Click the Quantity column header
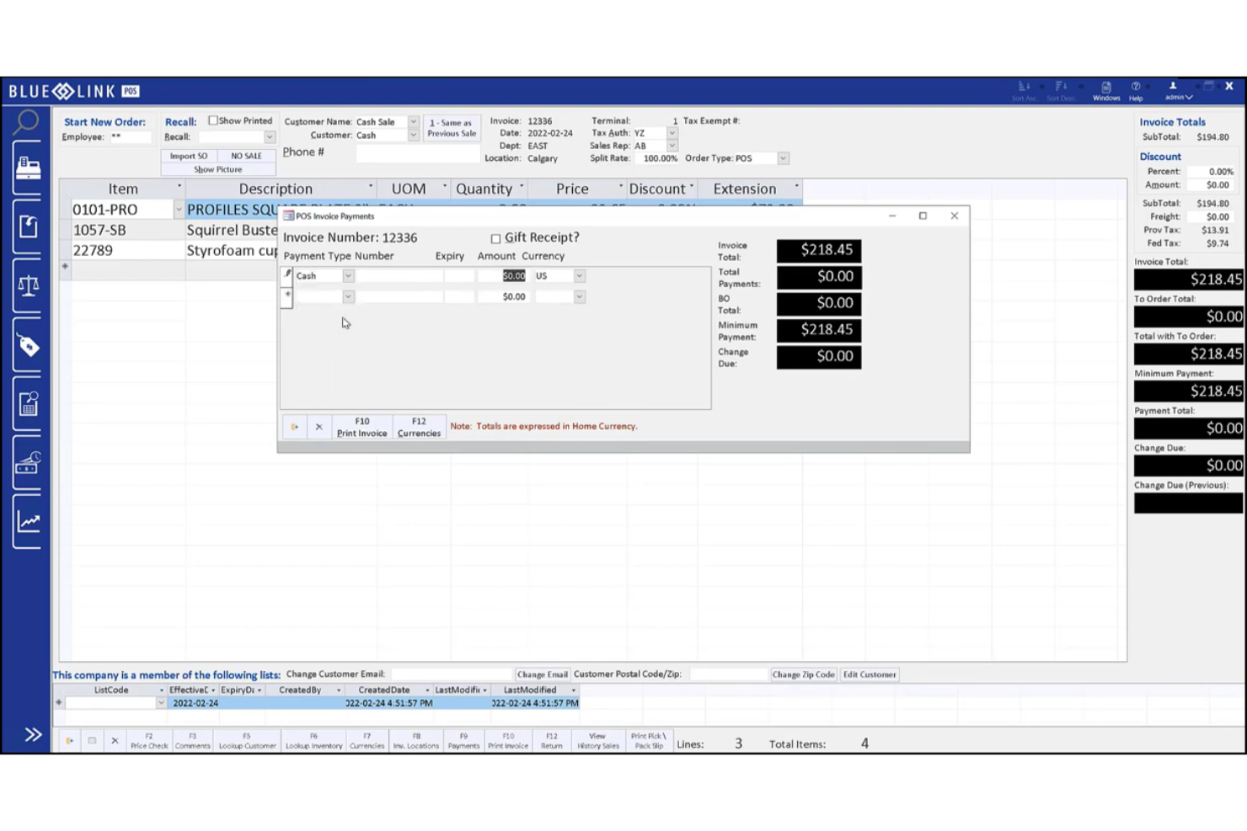Viewport: 1247px width, 831px height. coord(490,189)
